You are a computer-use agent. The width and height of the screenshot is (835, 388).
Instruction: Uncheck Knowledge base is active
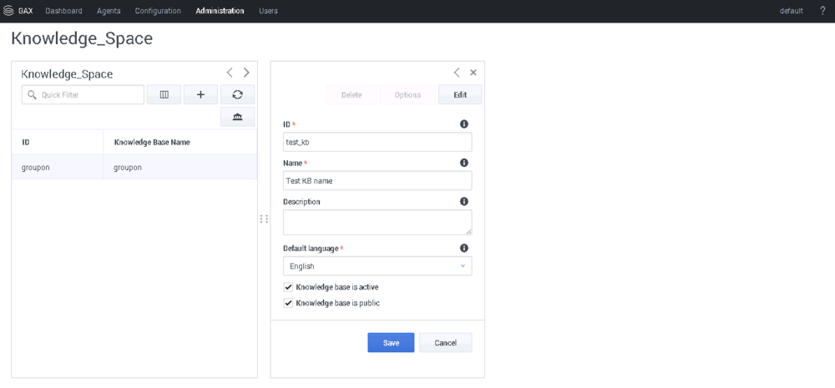pos(289,287)
